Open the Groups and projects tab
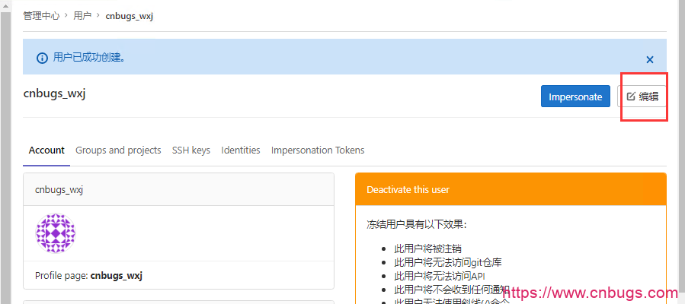 [118, 150]
